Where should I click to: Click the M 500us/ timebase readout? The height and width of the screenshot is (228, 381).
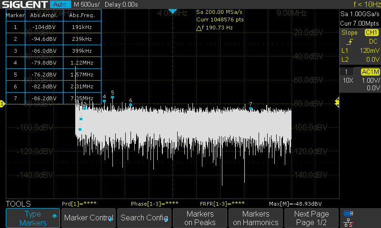87,4
